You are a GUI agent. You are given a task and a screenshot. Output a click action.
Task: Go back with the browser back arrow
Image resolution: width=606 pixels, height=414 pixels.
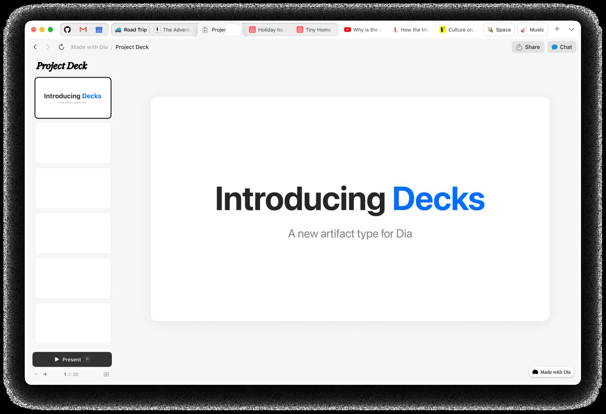35,47
